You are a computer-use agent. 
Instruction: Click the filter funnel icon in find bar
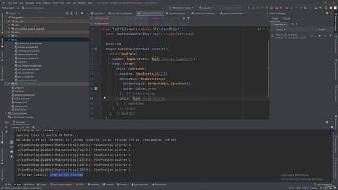point(189,18)
